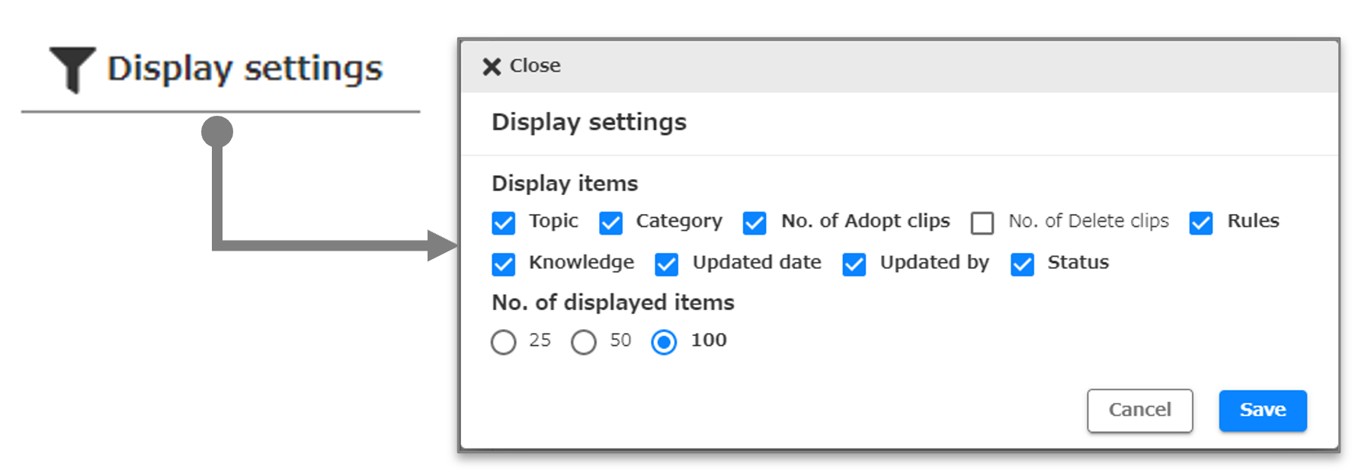Select 25 displayed items radio button
The height and width of the screenshot is (470, 1352).
point(504,342)
